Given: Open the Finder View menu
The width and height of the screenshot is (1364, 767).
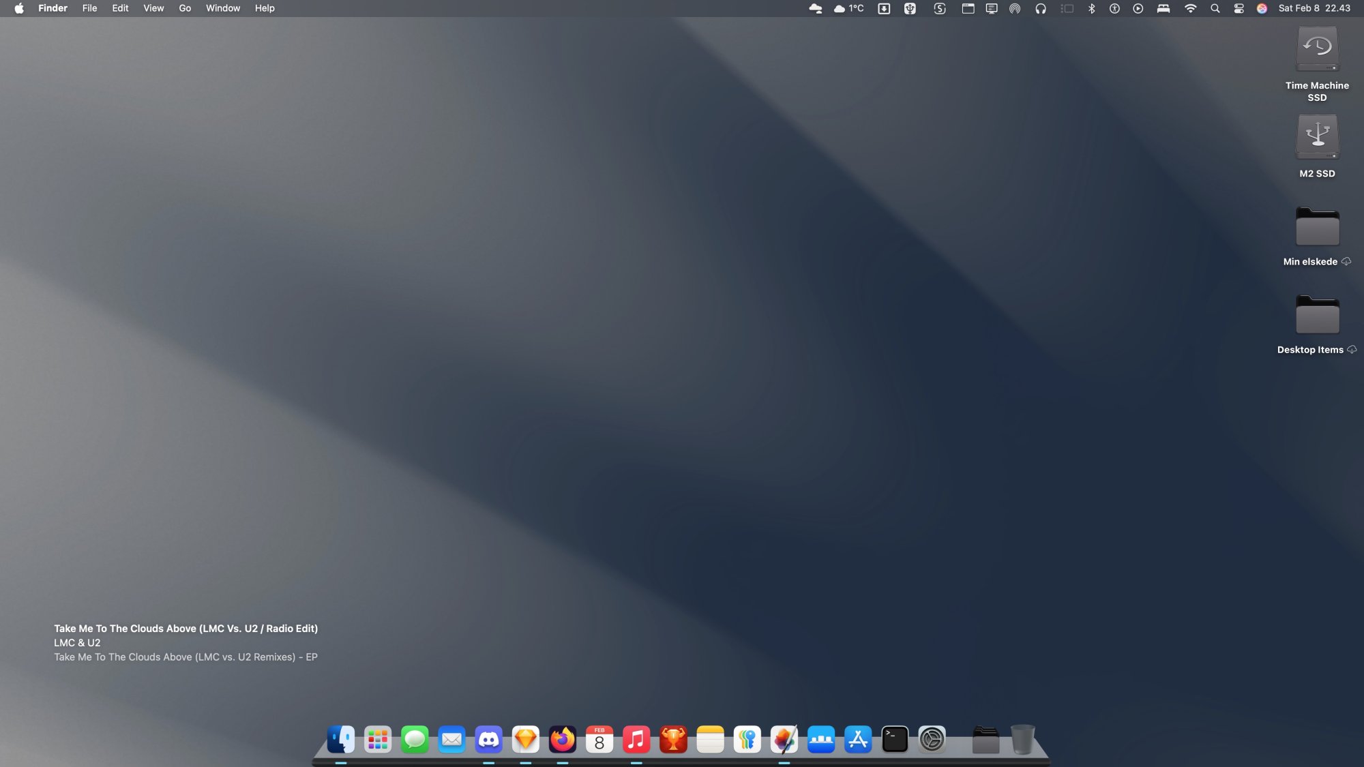Looking at the screenshot, I should pos(153,8).
